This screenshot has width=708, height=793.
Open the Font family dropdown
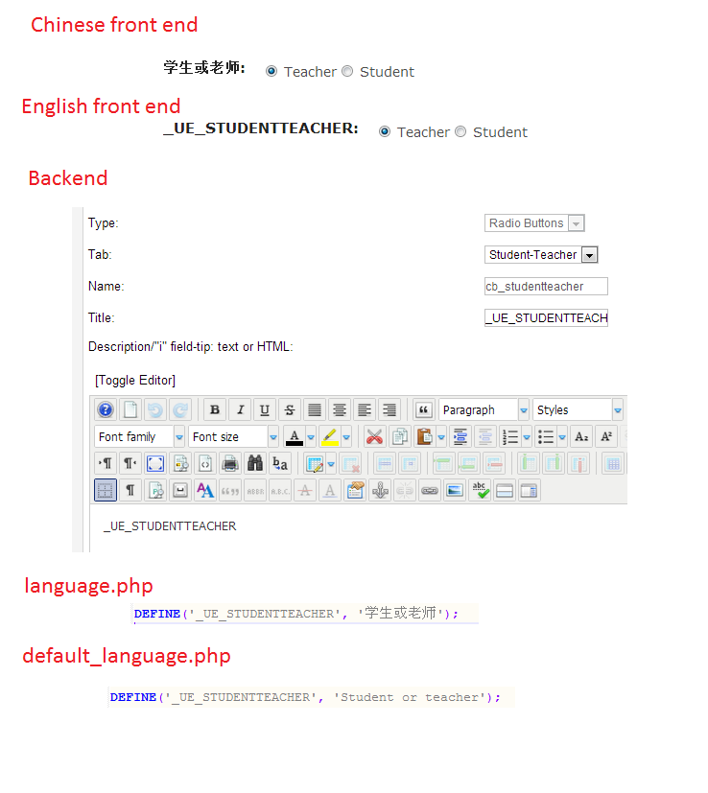139,436
